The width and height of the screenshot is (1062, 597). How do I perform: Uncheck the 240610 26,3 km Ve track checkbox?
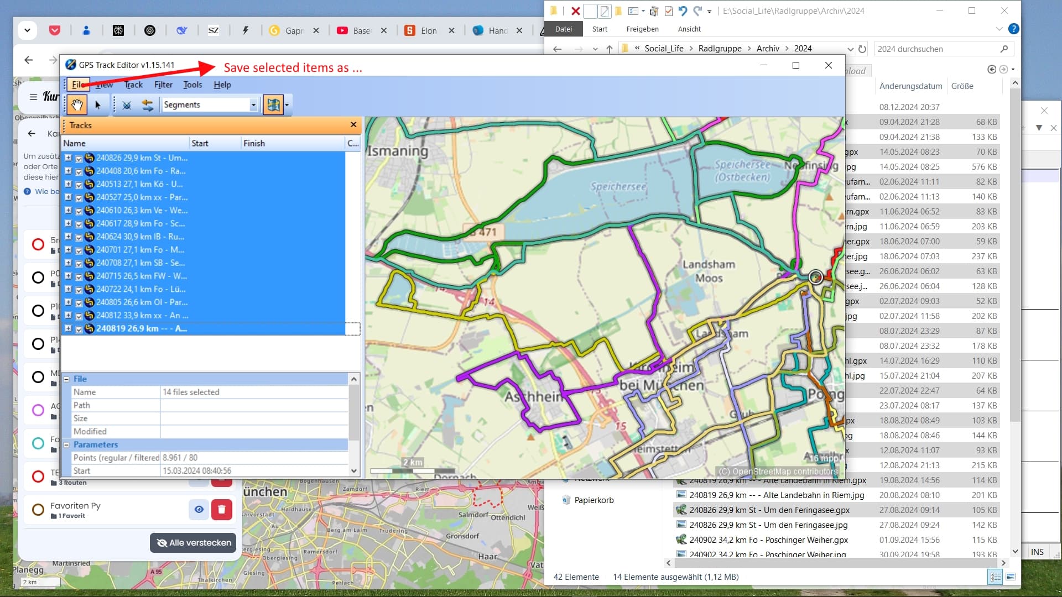(x=79, y=211)
